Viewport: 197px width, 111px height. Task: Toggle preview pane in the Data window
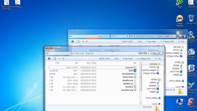(x=78, y=41)
